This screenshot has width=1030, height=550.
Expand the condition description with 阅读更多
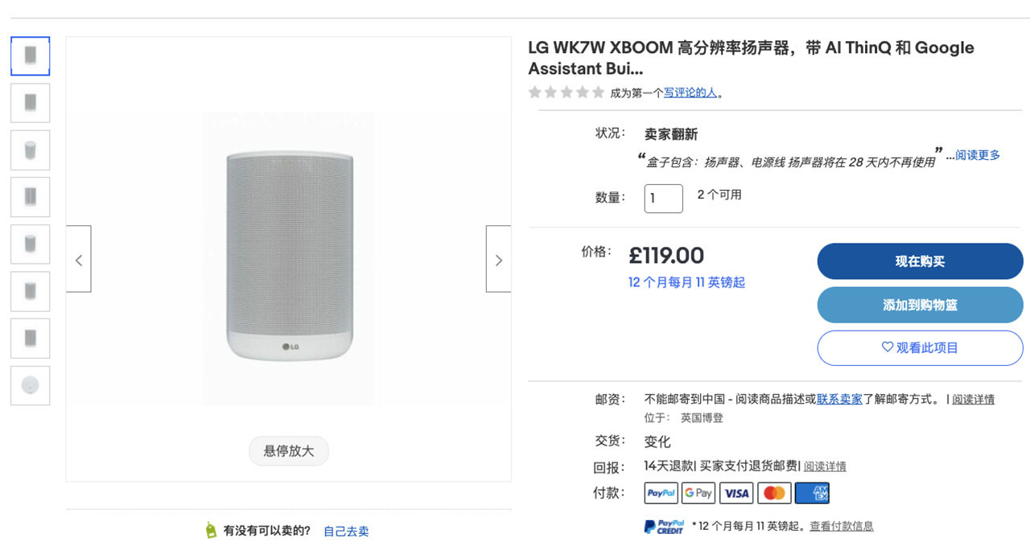point(977,155)
